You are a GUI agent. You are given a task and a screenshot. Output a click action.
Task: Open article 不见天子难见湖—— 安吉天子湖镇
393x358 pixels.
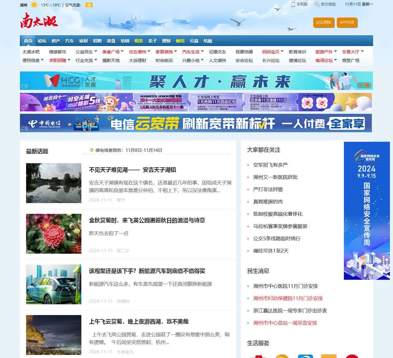(132, 170)
